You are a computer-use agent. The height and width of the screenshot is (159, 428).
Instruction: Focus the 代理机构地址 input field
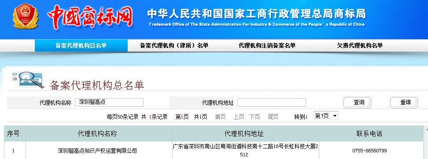click(272, 103)
